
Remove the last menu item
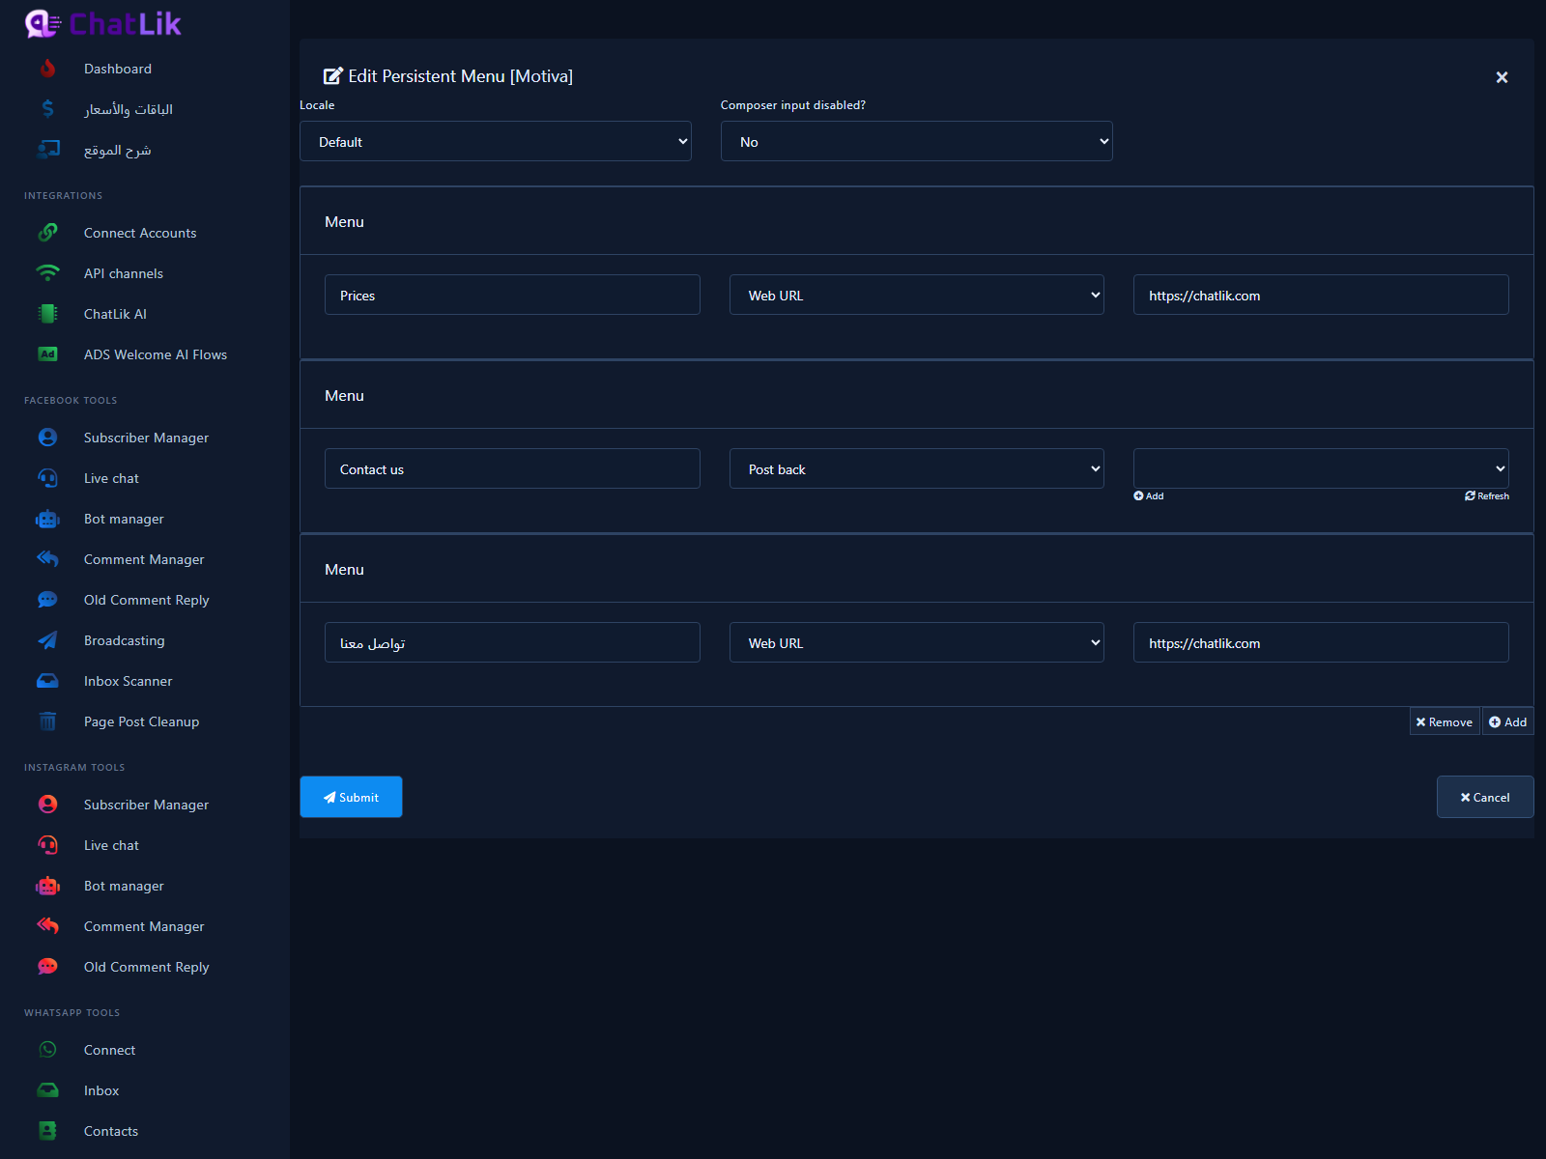tap(1445, 721)
